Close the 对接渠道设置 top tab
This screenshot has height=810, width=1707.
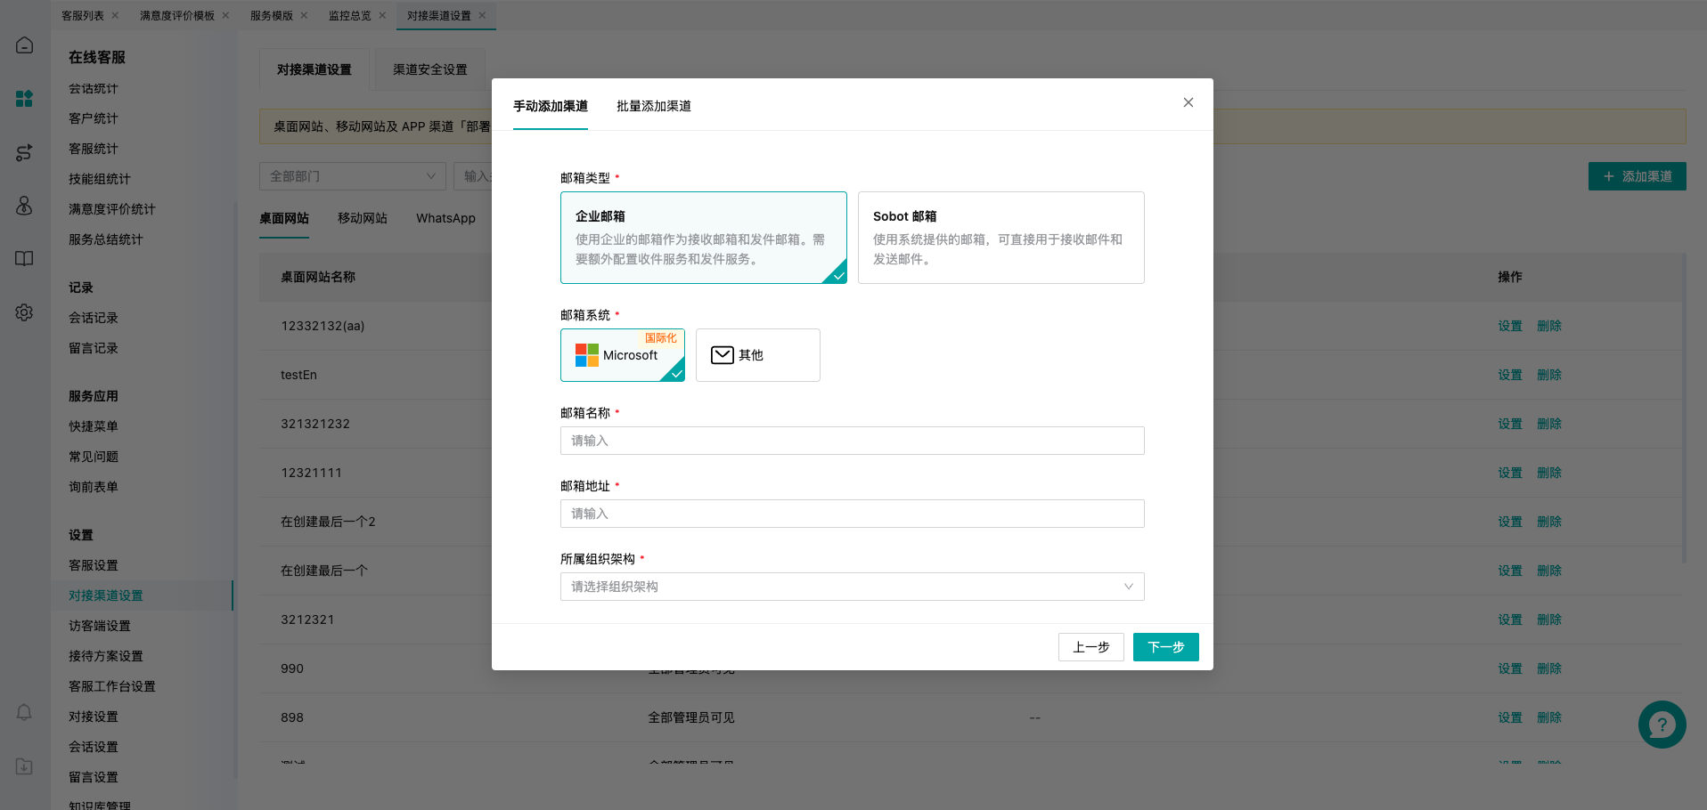(482, 15)
